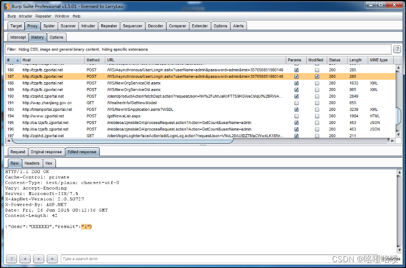
Task: Click the scroll-up arrow of history table
Action: point(399,68)
